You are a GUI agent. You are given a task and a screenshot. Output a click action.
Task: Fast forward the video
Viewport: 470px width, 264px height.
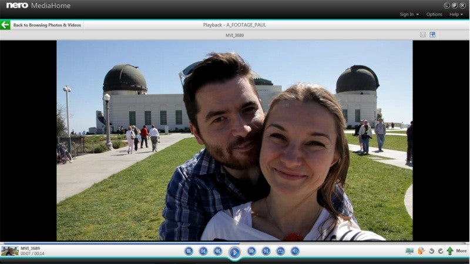pyautogui.click(x=251, y=251)
